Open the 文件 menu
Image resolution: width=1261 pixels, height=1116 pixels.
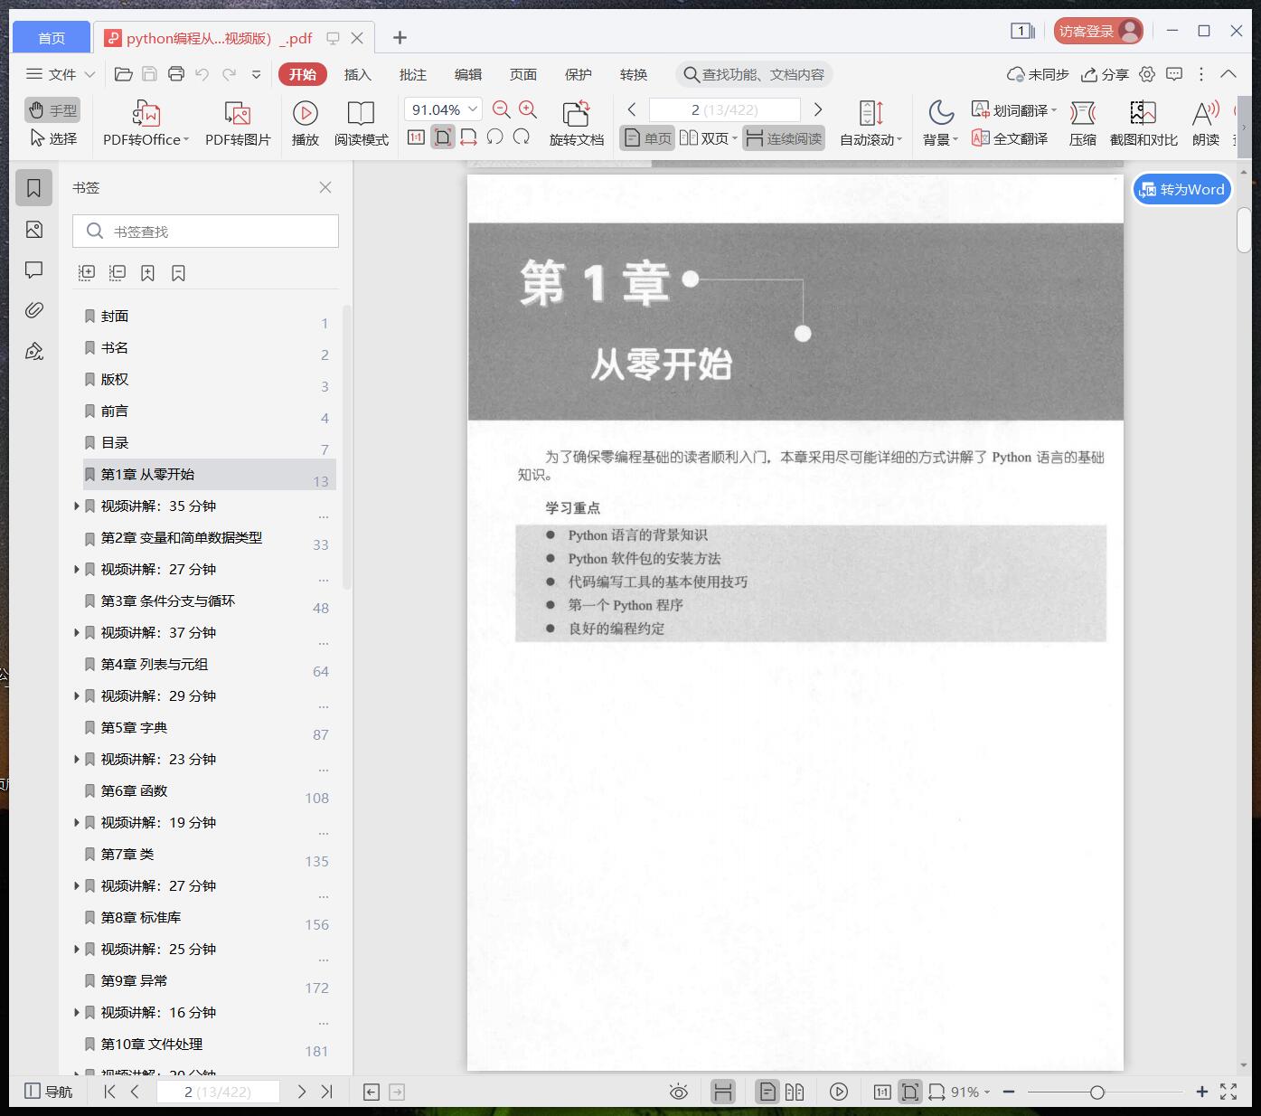coord(61,74)
